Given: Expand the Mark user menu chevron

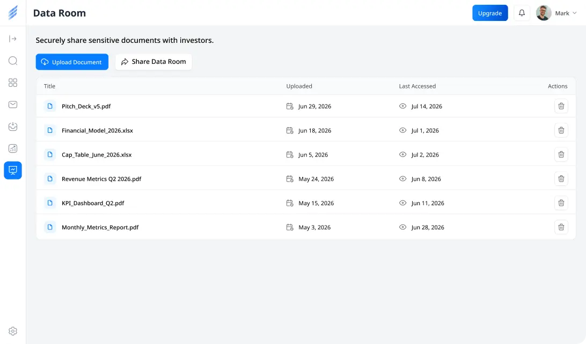Looking at the screenshot, I should 574,13.
